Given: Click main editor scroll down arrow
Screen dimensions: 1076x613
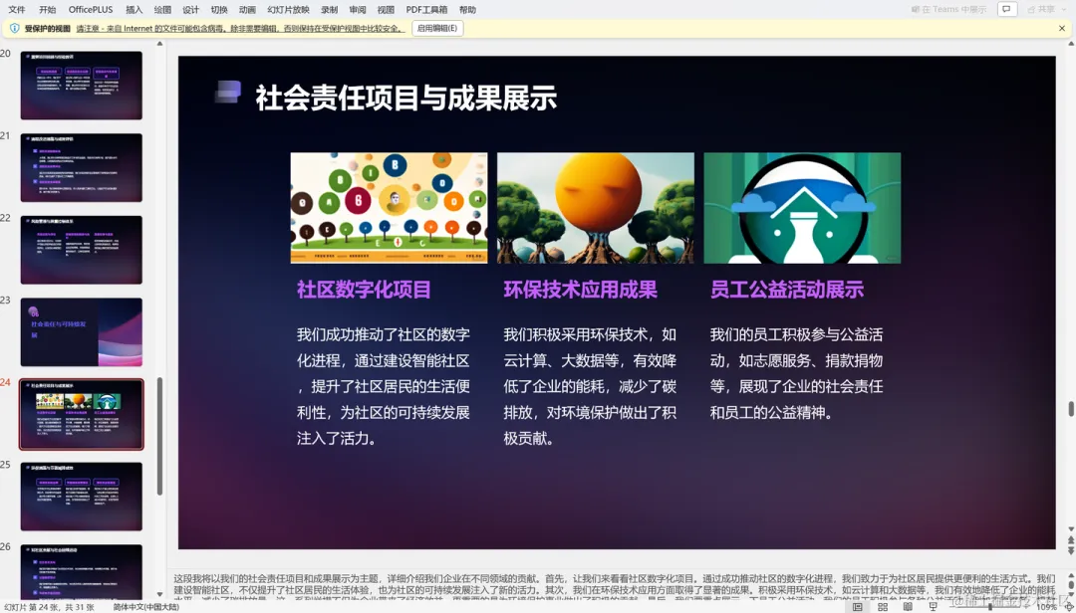Looking at the screenshot, I should click(x=1070, y=529).
